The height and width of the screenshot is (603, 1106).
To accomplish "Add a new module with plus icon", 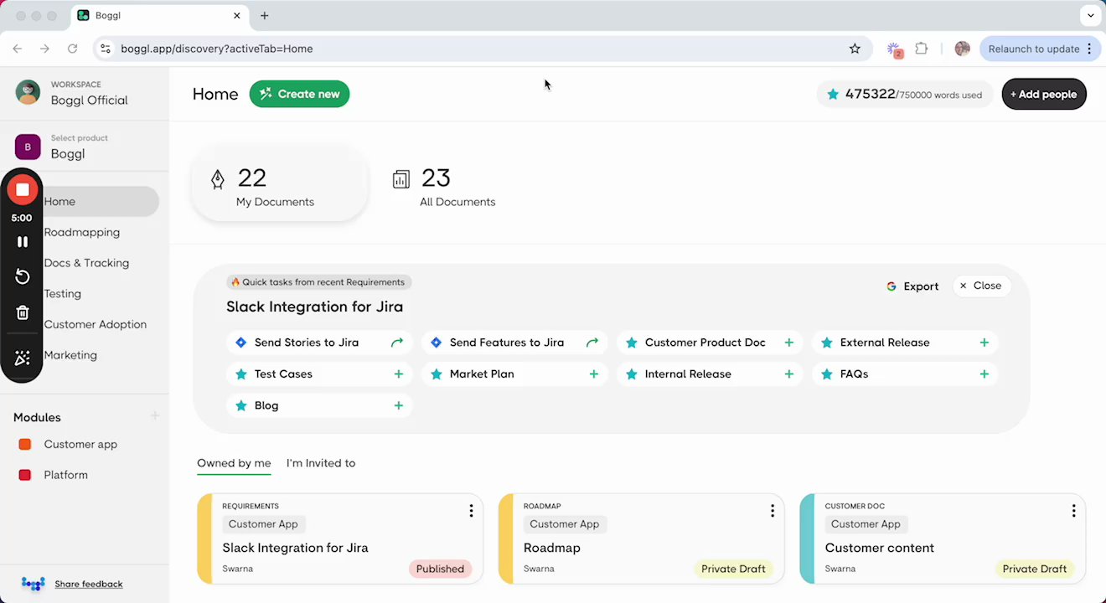I will click(x=155, y=416).
